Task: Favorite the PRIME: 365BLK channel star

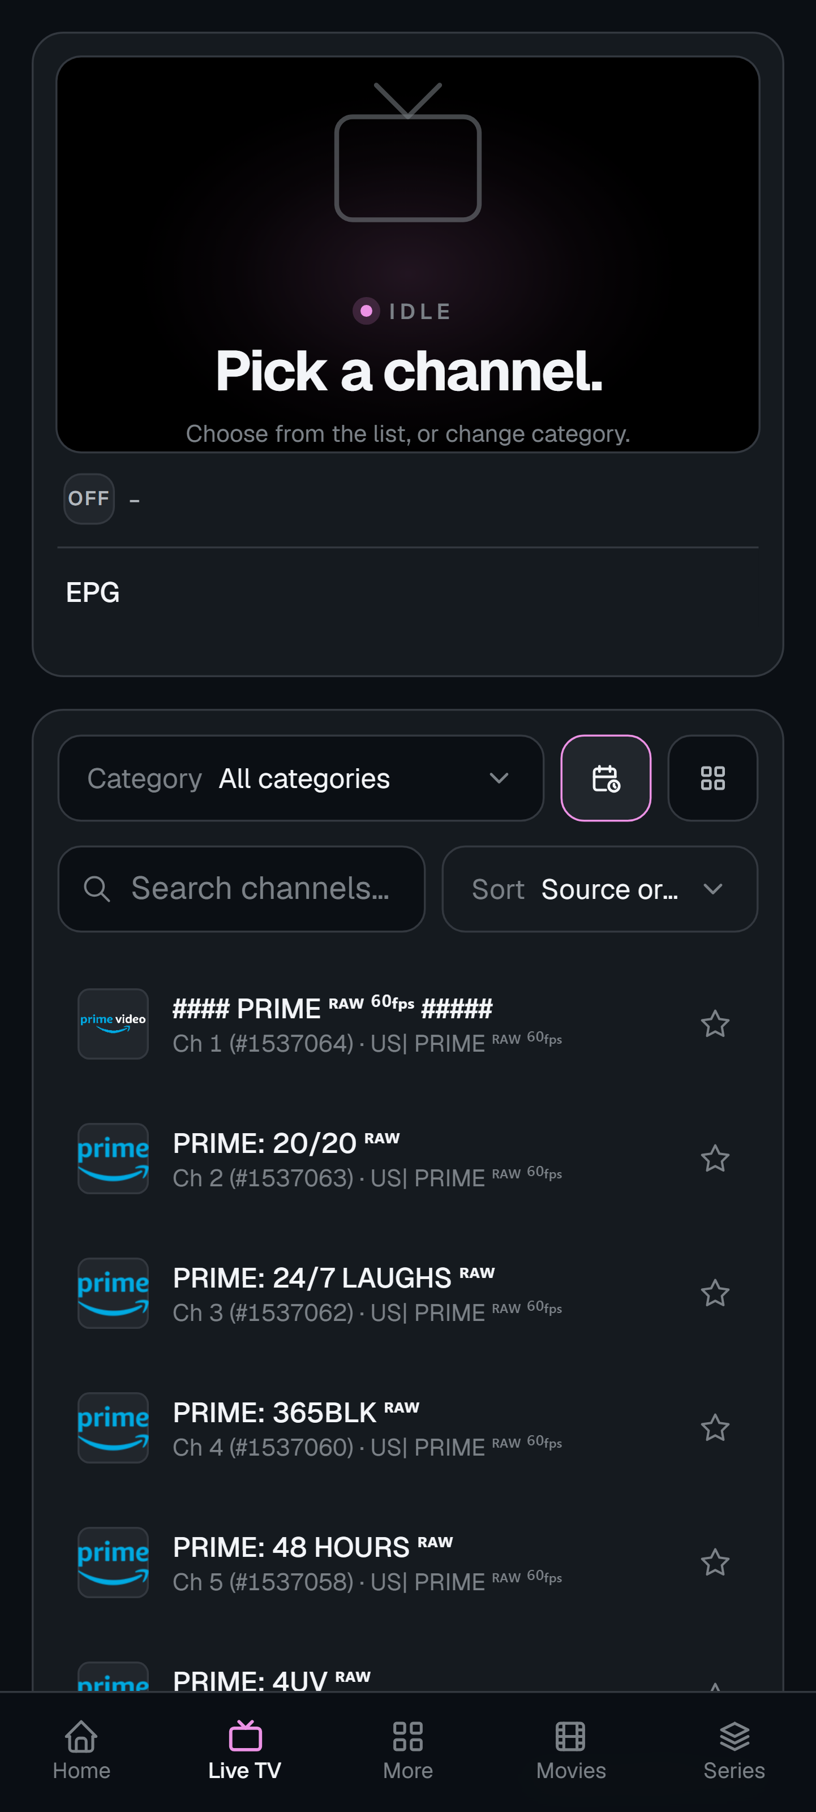Action: click(x=715, y=1427)
